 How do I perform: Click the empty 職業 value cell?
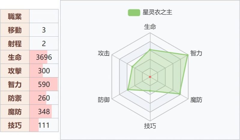point(44,16)
